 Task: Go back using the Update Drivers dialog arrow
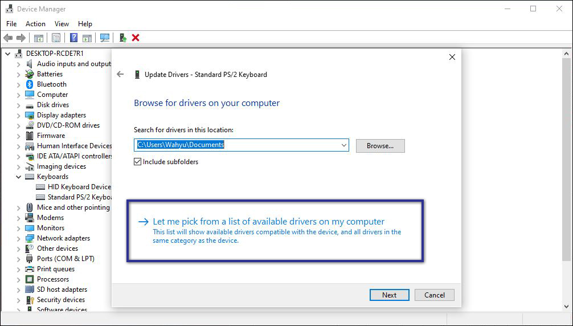point(120,75)
